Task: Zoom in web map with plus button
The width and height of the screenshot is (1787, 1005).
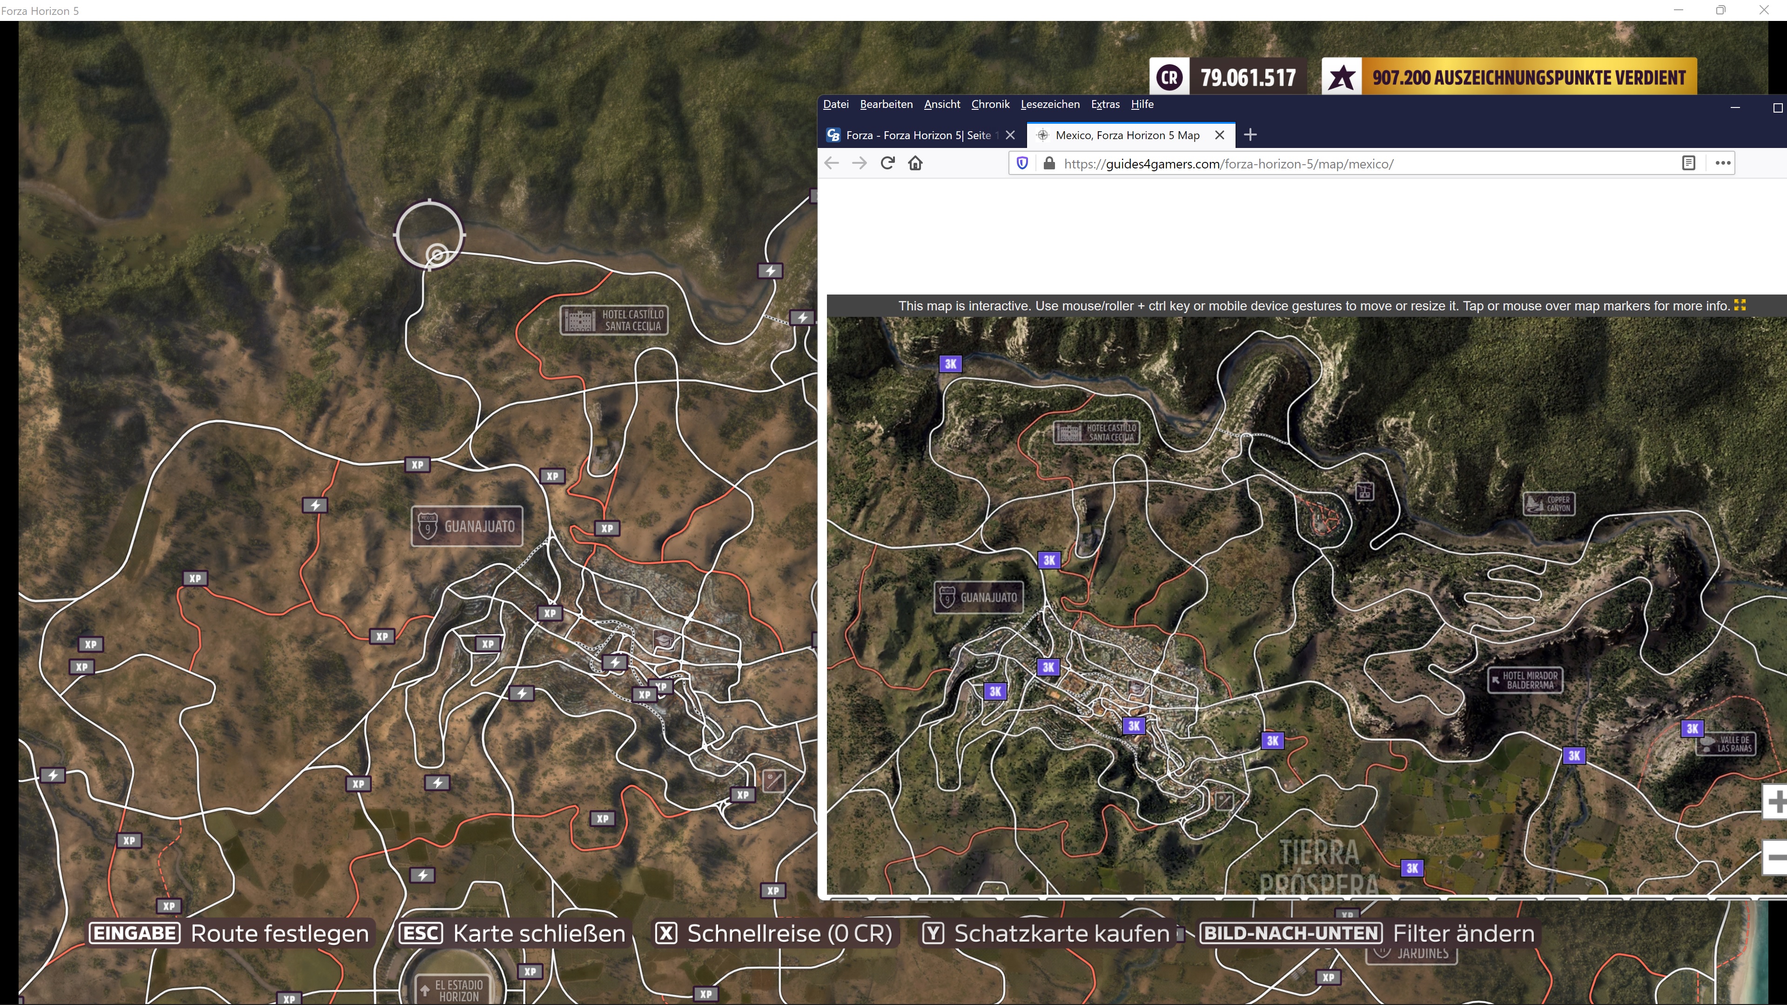Action: [x=1776, y=802]
